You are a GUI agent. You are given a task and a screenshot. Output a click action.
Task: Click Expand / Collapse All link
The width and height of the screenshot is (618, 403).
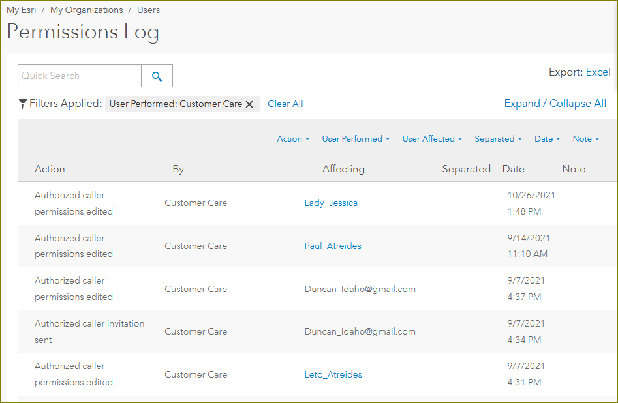point(555,104)
